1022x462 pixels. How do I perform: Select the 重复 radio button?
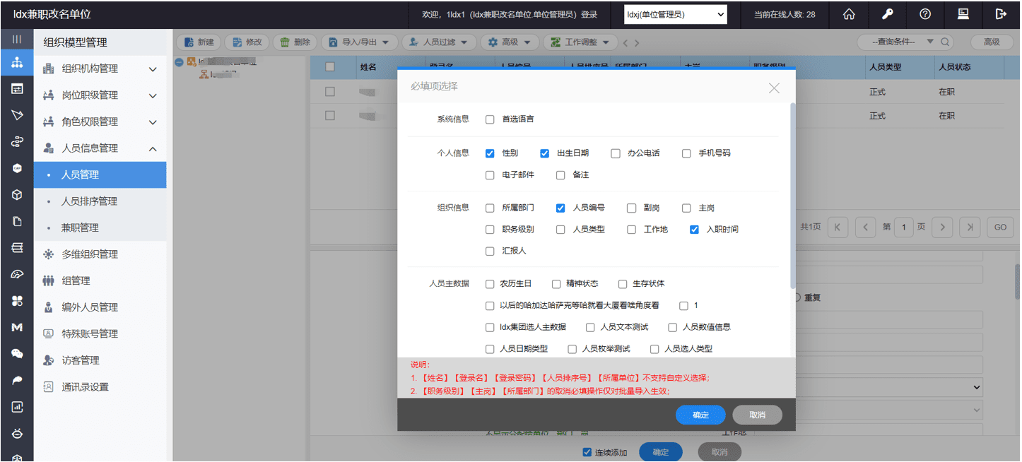point(797,297)
